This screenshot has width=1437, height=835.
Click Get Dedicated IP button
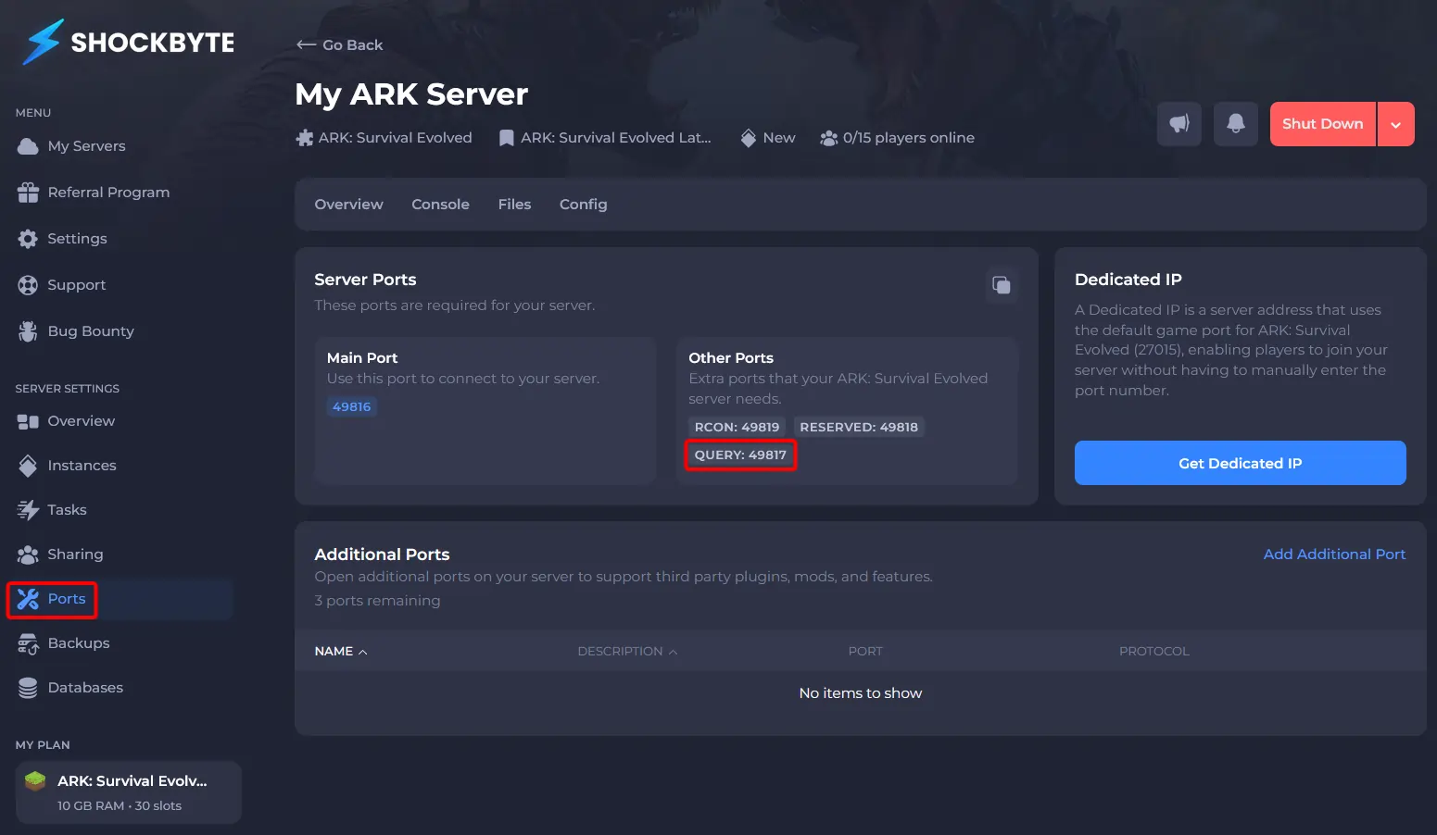pyautogui.click(x=1240, y=463)
